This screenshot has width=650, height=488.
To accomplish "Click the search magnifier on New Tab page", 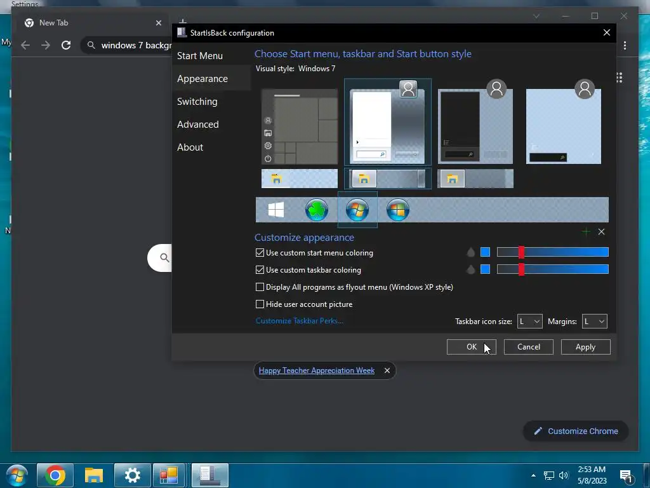I will pos(164,258).
